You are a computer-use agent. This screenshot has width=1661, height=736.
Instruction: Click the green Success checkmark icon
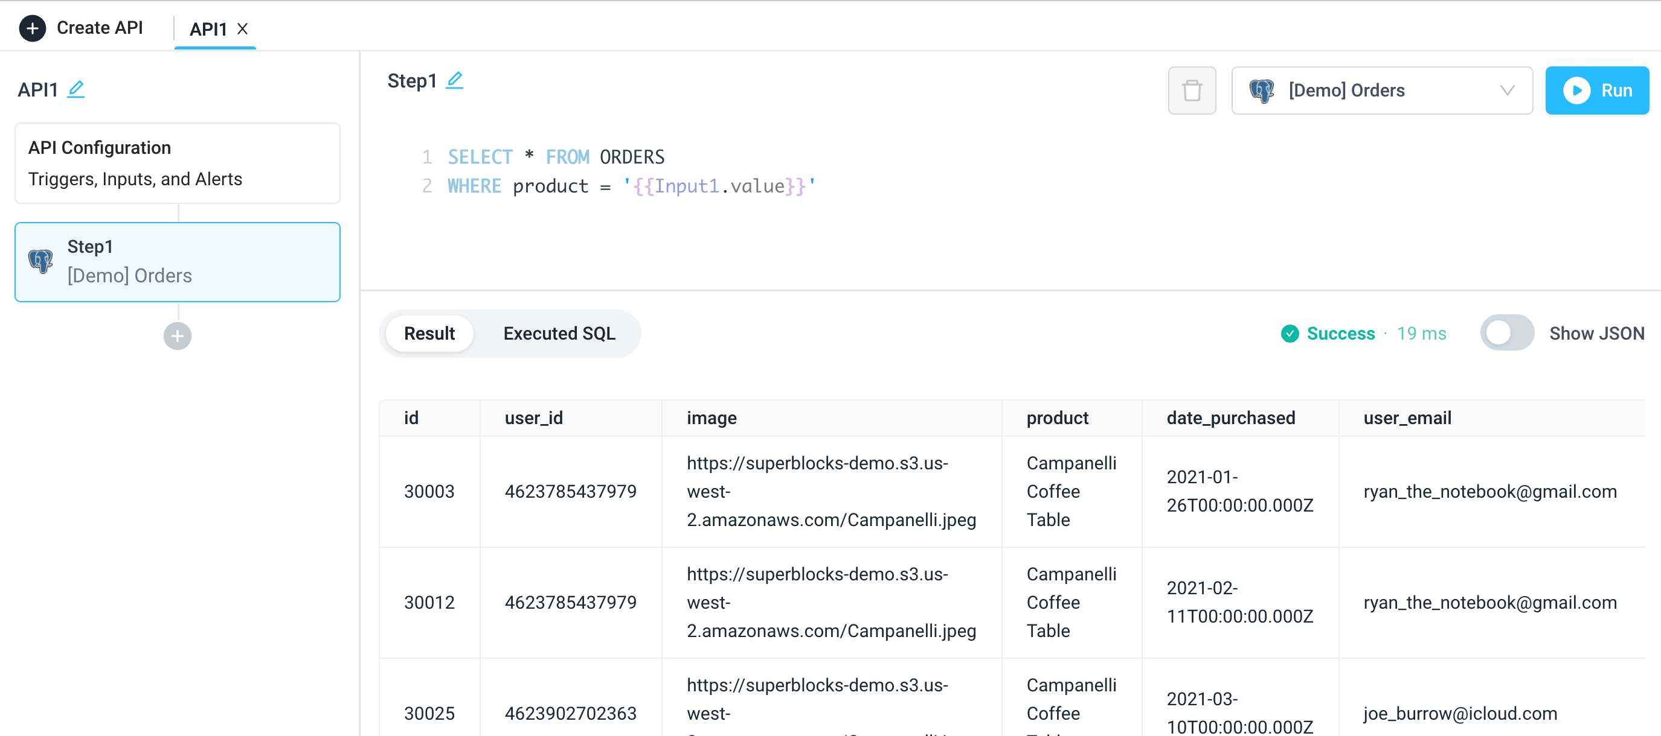(1290, 334)
